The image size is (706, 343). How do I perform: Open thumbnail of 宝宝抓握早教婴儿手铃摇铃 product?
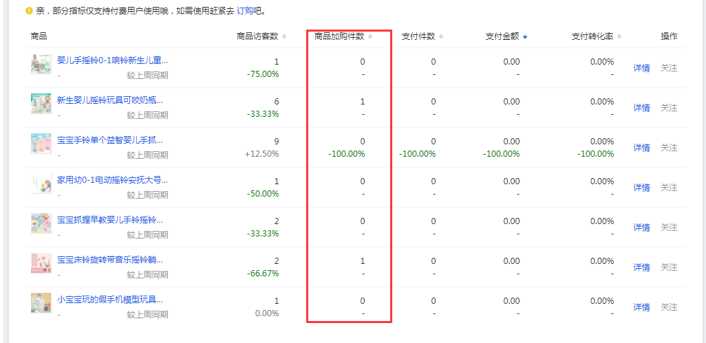click(41, 223)
